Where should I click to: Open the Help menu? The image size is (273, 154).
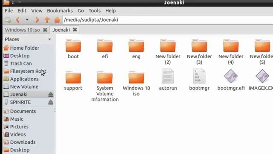(110, 11)
